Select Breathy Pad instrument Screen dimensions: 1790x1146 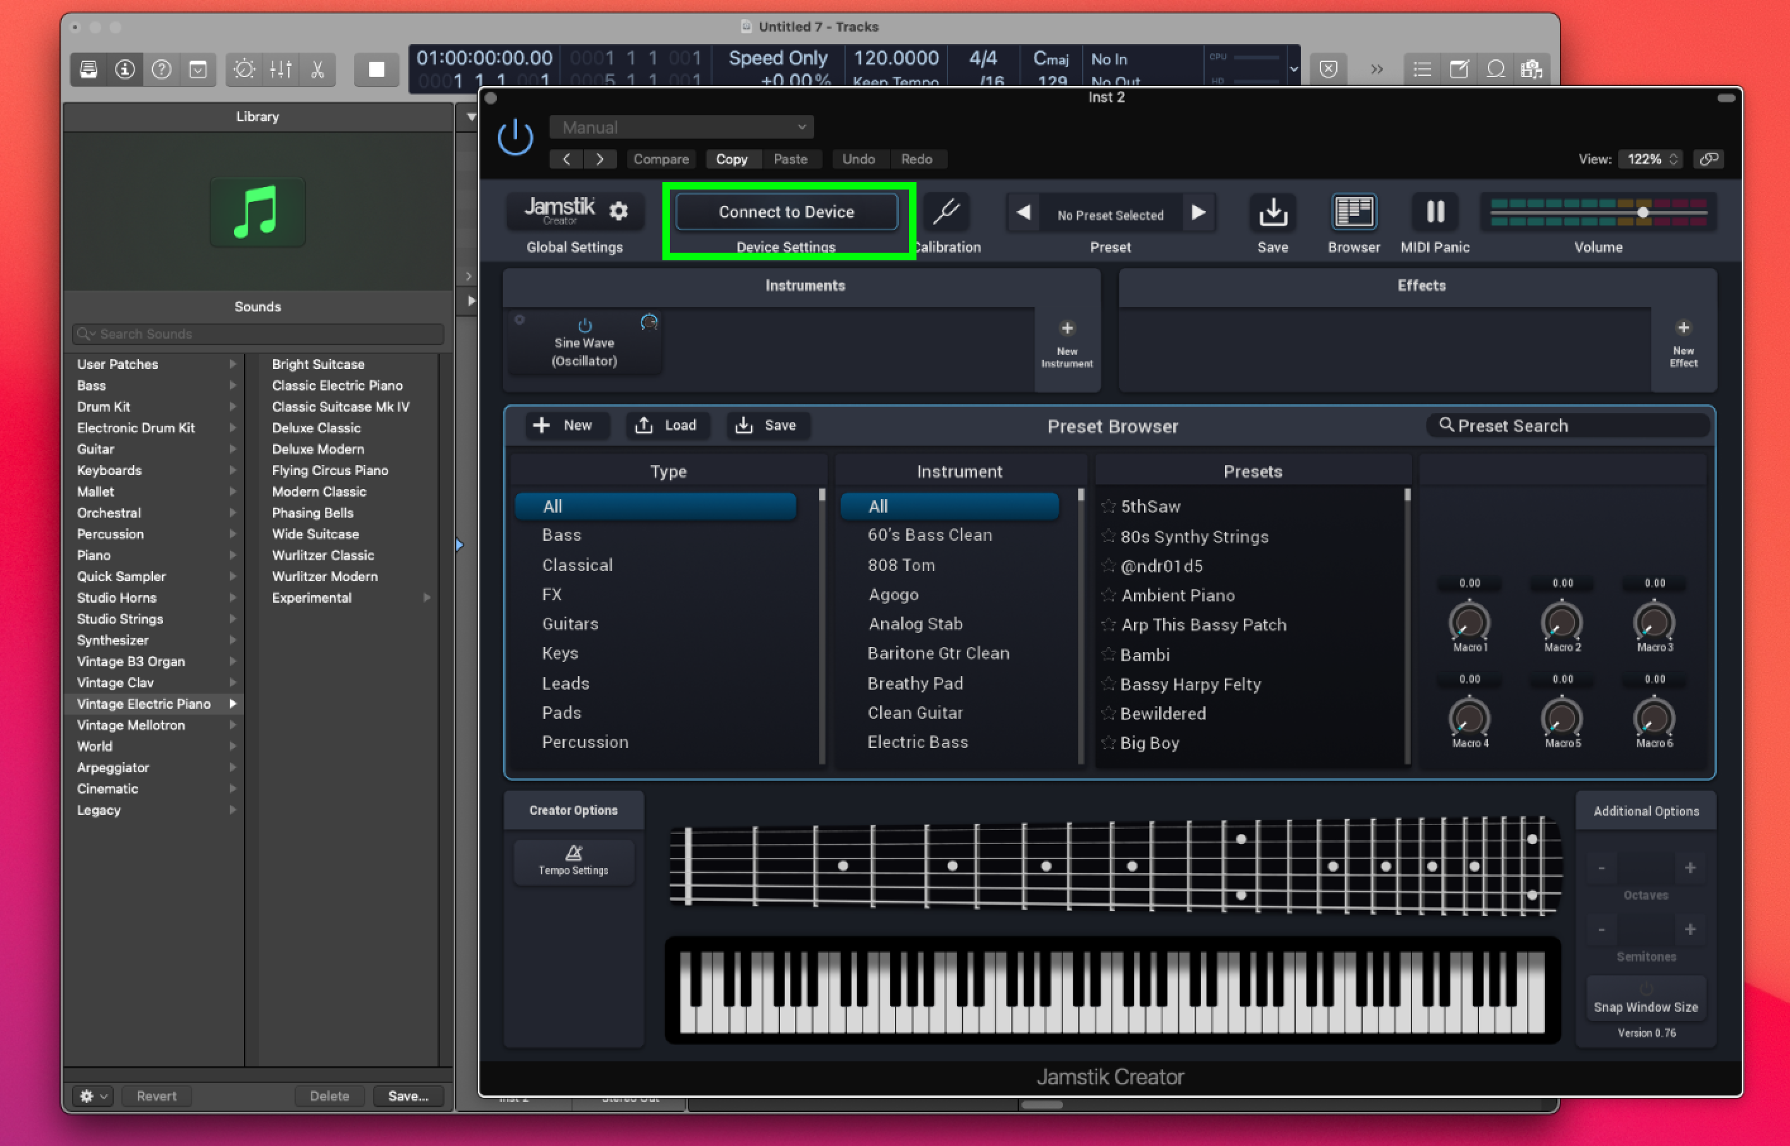[x=915, y=683]
